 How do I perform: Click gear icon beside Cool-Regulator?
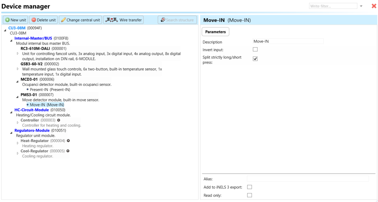68,151
